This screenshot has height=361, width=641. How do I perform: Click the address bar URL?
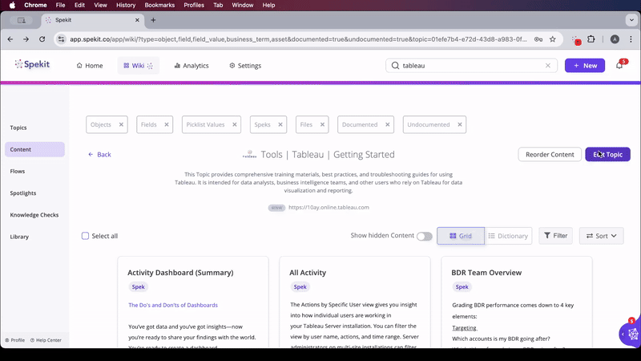point(298,39)
